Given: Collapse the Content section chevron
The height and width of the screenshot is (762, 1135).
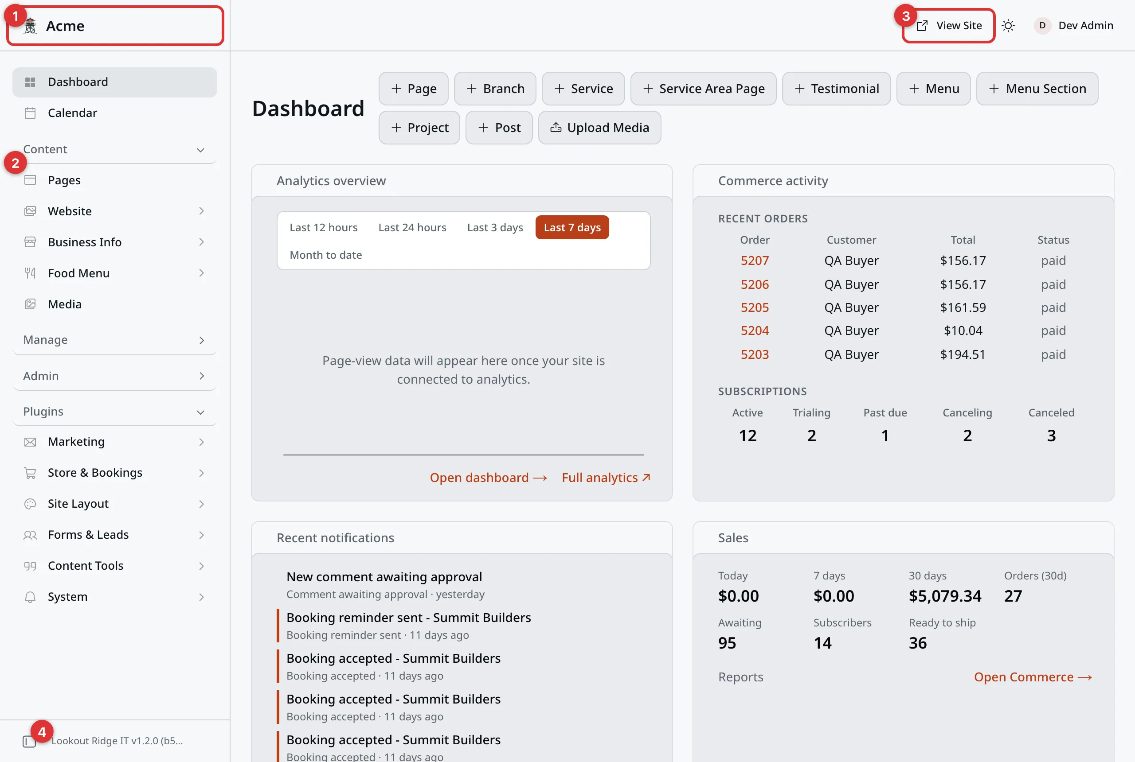Looking at the screenshot, I should [x=200, y=150].
